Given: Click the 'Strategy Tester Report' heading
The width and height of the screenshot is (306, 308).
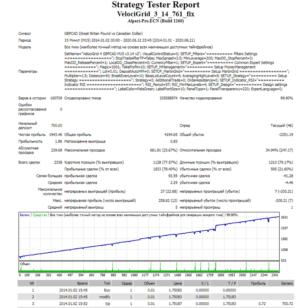Looking at the screenshot, I should pyautogui.click(x=156, y=5).
